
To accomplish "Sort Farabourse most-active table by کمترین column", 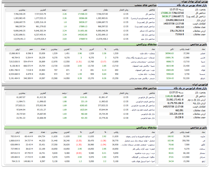I will (67, 132).
